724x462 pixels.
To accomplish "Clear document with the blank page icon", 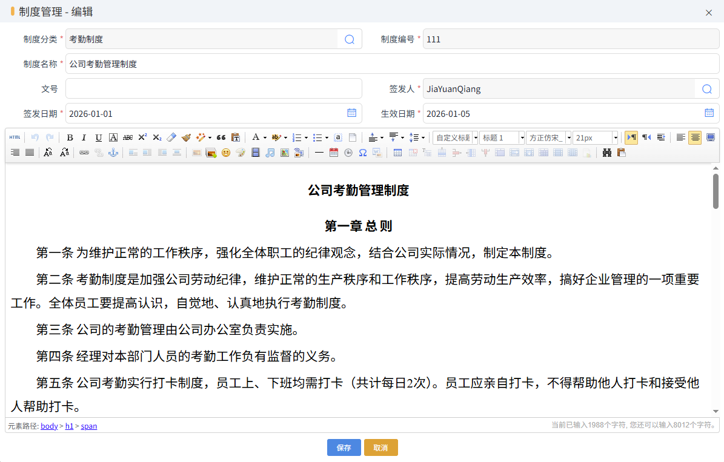I will [x=352, y=137].
